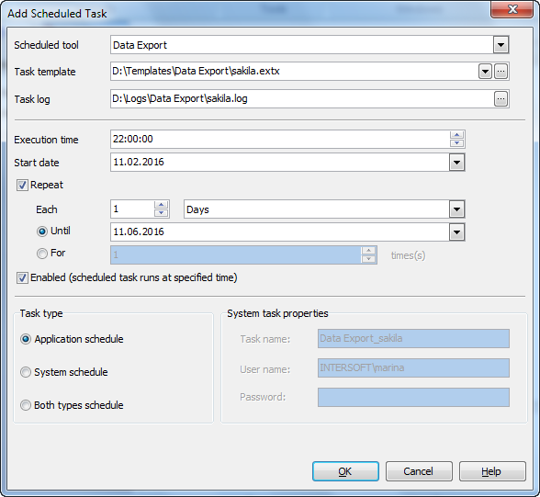Image resolution: width=540 pixels, height=497 pixels.
Task: Open Help for this dialog
Action: pos(492,471)
